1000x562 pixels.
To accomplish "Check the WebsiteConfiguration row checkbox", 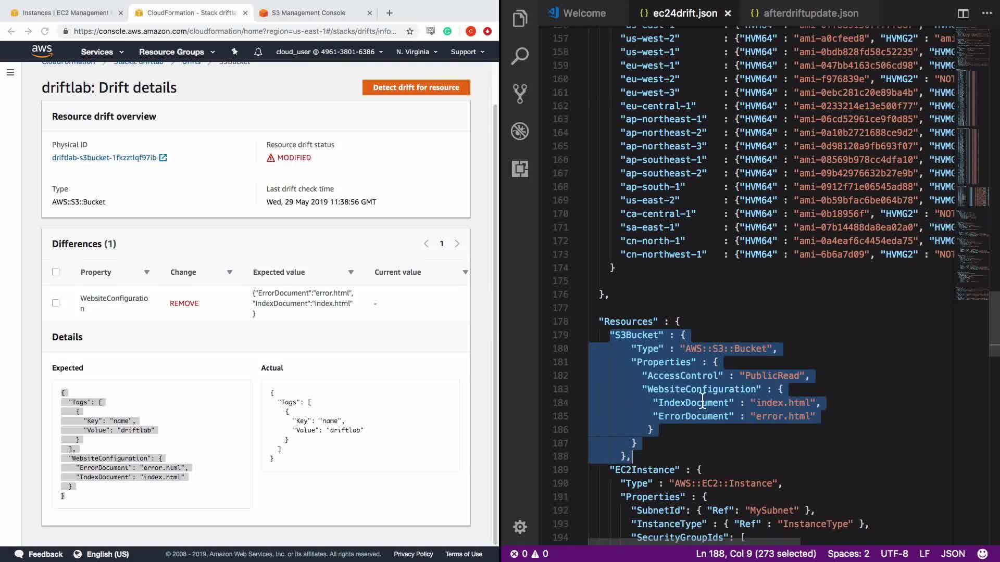I will click(56, 303).
